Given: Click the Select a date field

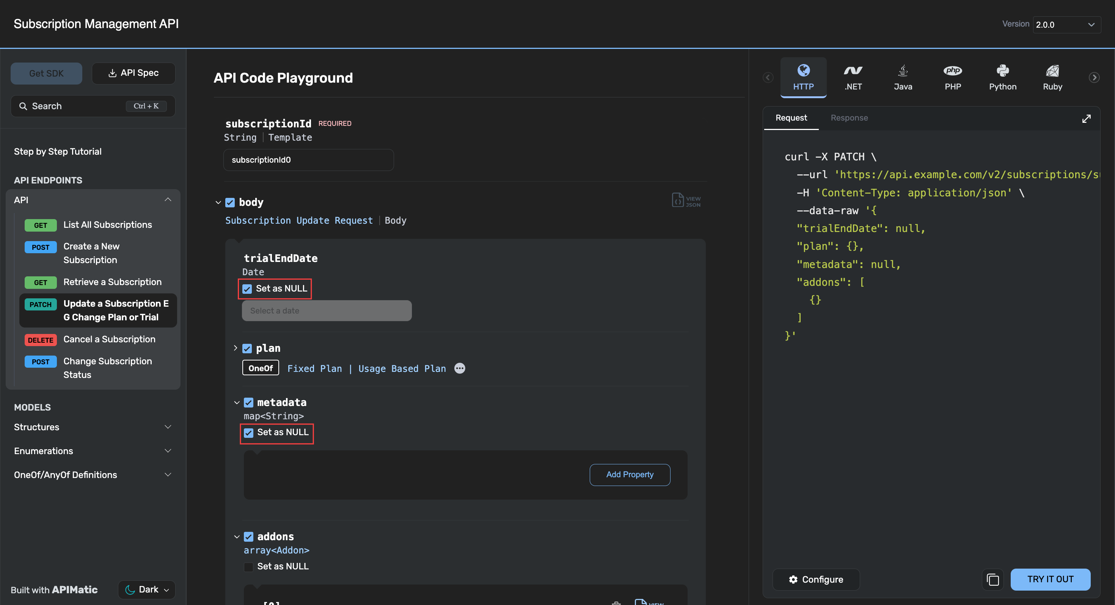Looking at the screenshot, I should click(x=327, y=311).
